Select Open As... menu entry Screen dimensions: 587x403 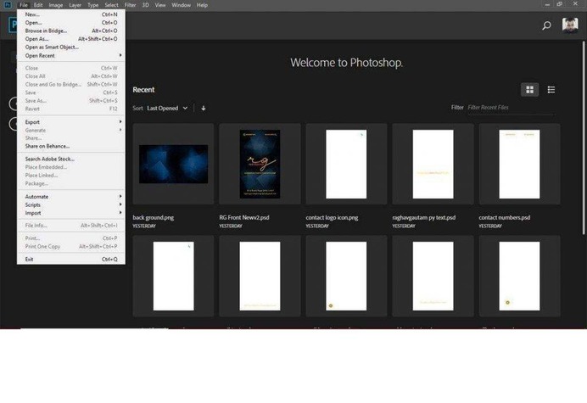coord(71,39)
